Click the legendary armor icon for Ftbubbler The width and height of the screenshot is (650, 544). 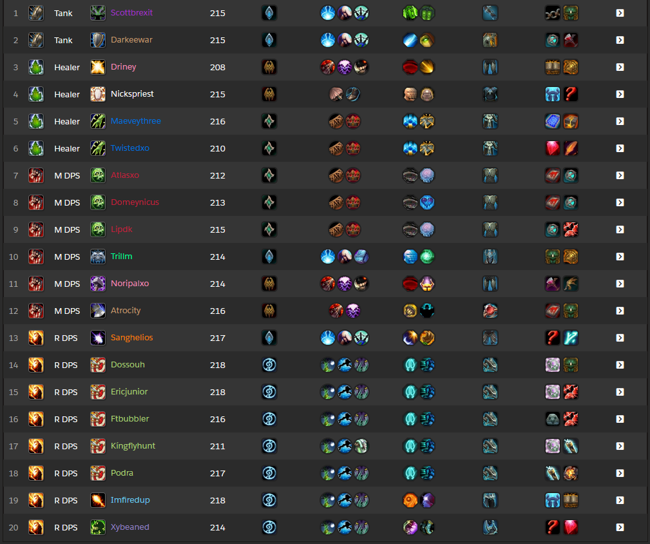coord(490,419)
